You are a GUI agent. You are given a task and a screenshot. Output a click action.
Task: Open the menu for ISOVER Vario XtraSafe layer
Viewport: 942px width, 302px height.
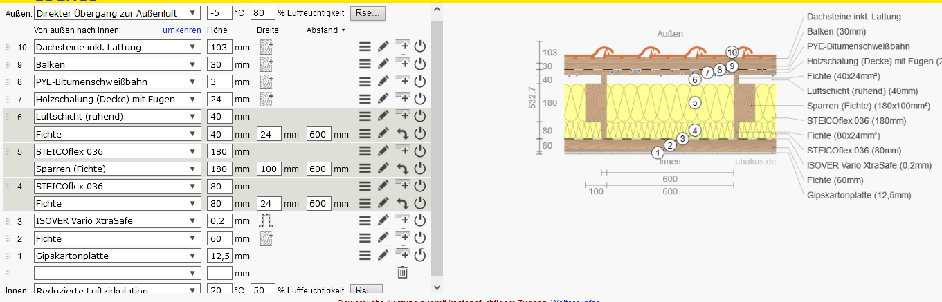[x=365, y=221]
